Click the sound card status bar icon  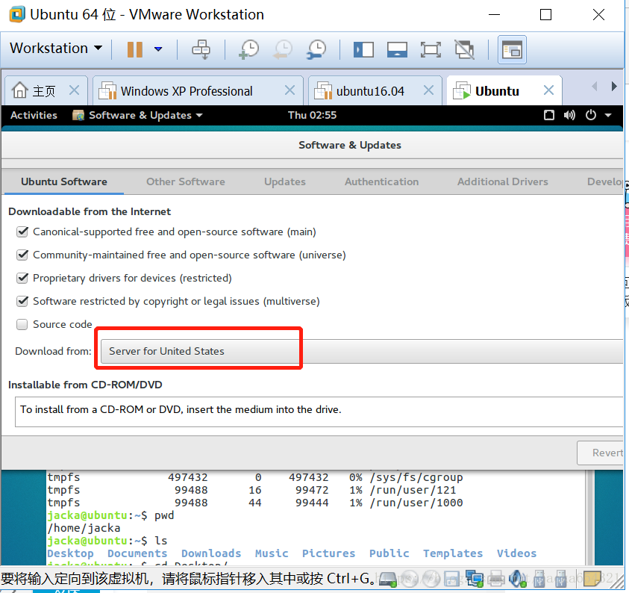(518, 579)
